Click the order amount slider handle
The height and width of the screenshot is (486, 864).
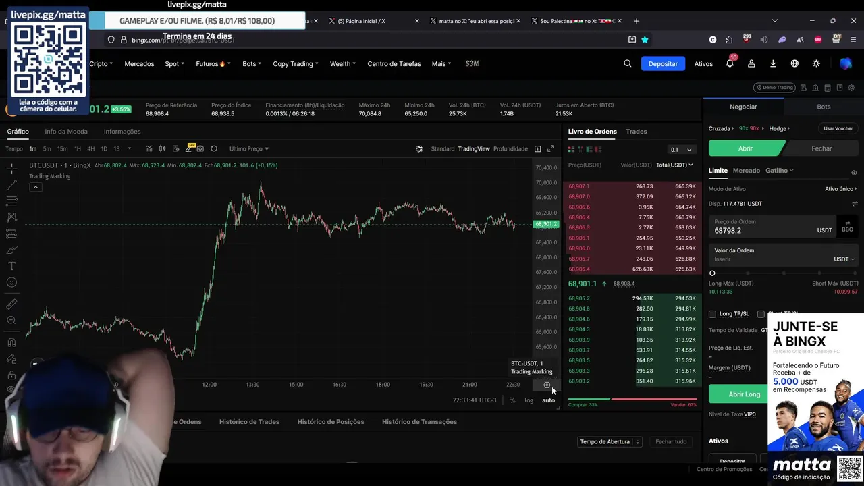pyautogui.click(x=712, y=273)
